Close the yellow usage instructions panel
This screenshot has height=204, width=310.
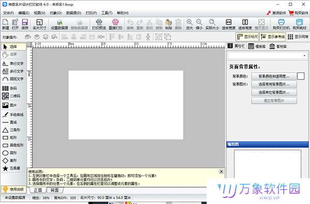click(222, 171)
